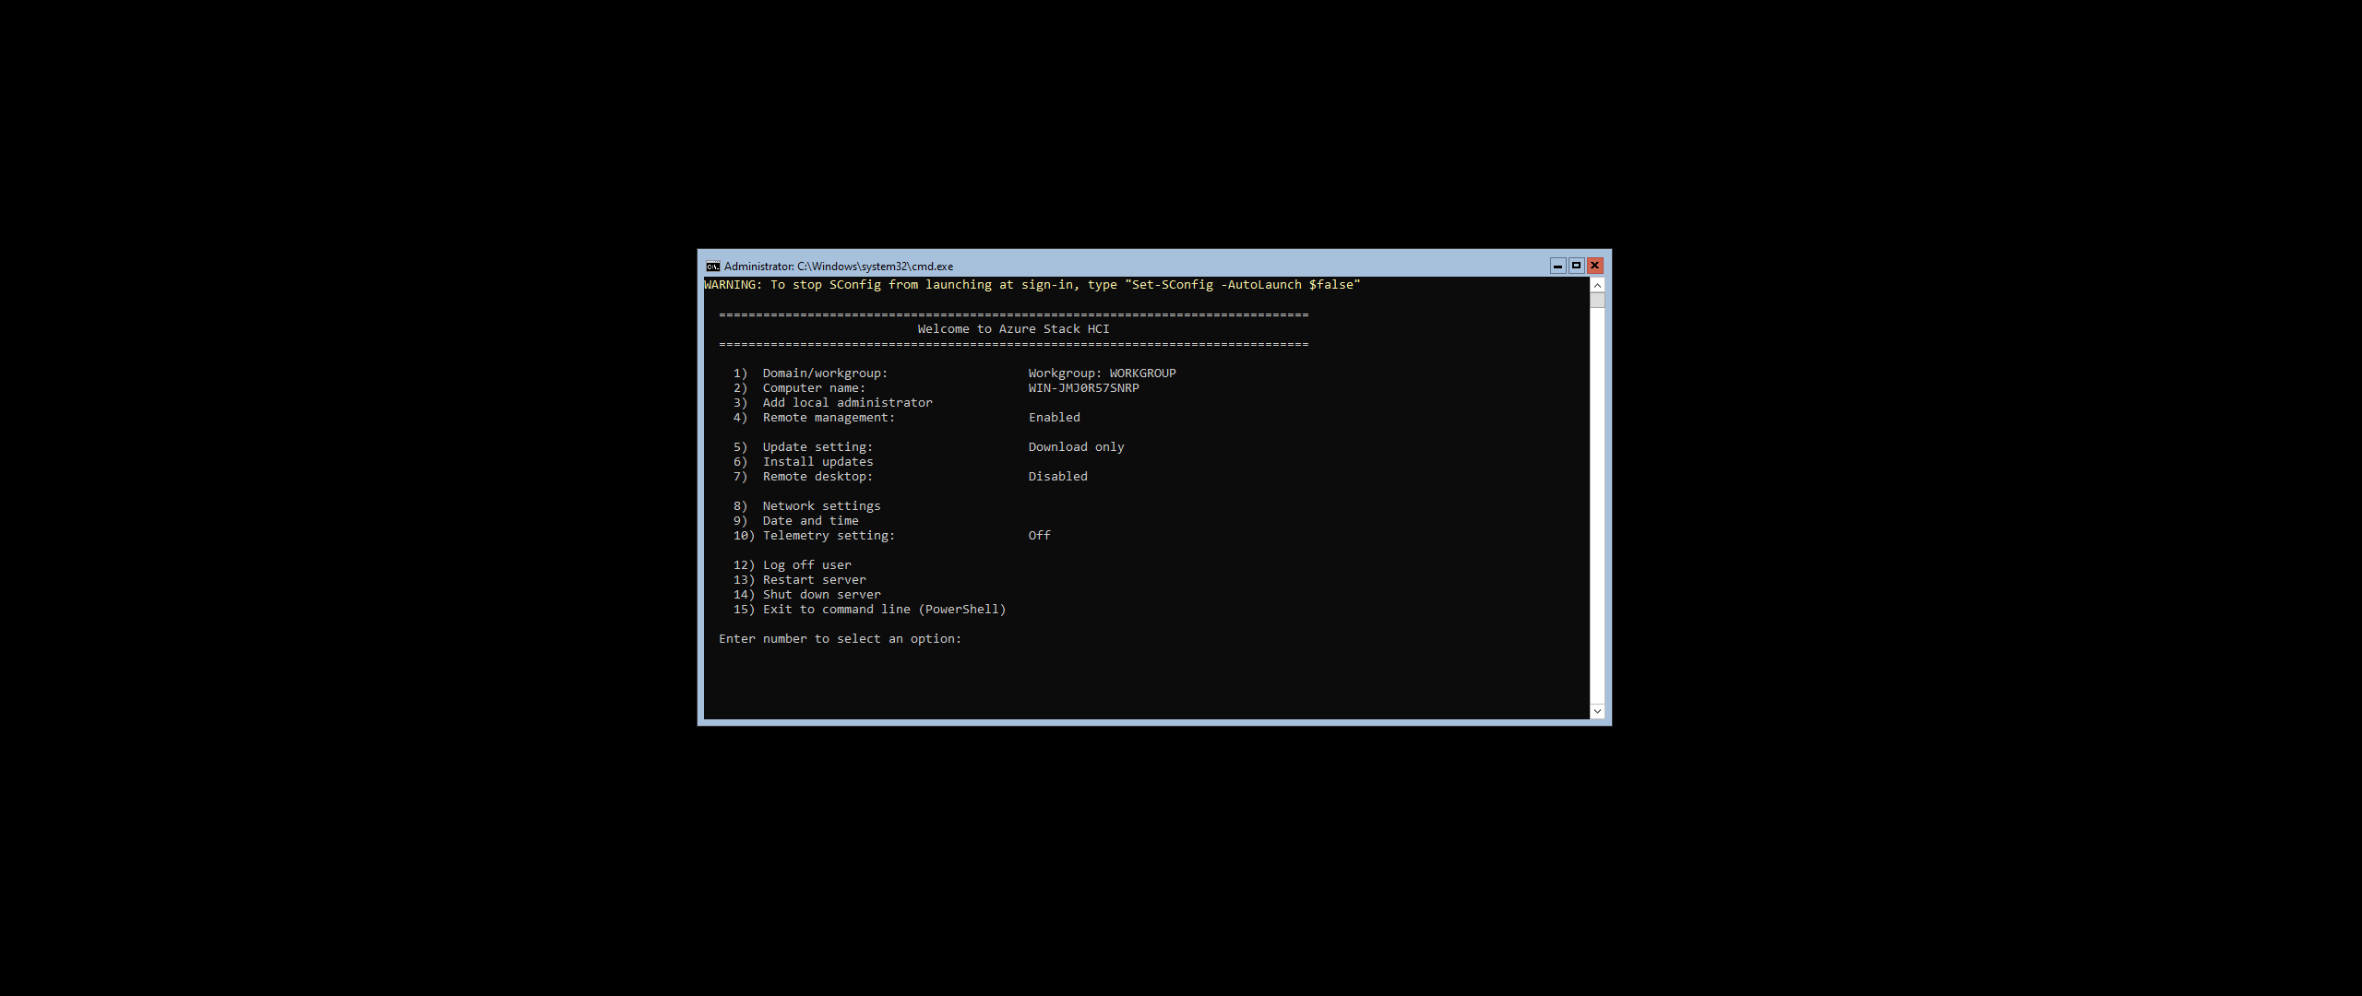The width and height of the screenshot is (2362, 996).
Task: Click option 3 'Add local administrator'
Action: 847,403
